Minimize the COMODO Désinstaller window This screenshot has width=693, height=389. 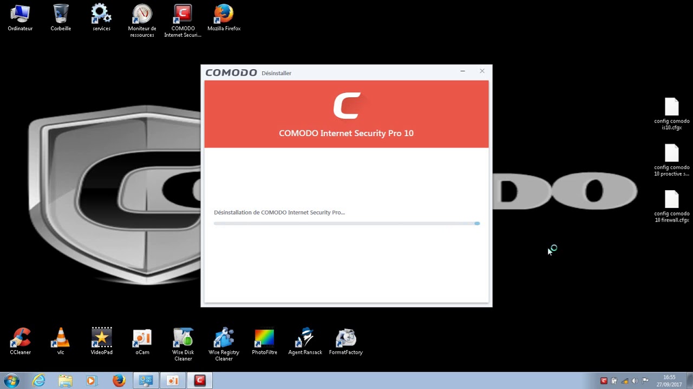(463, 71)
